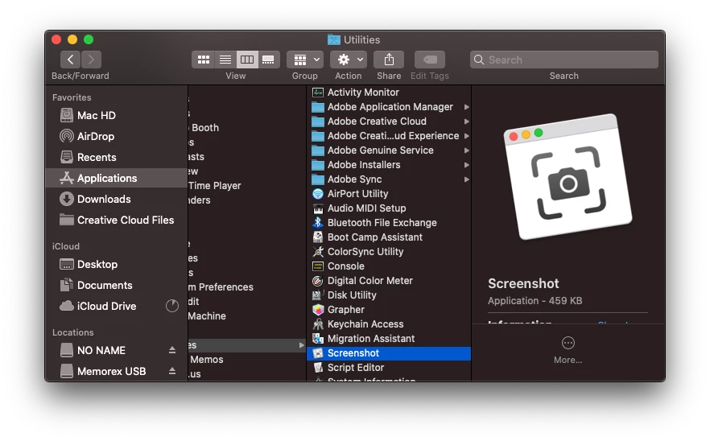The height and width of the screenshot is (441, 710).
Task: Eject the Memorex USB drive
Action: point(172,371)
